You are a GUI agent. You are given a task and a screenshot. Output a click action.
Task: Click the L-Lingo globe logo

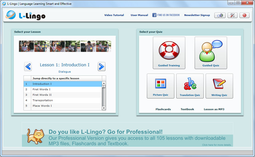11,15
